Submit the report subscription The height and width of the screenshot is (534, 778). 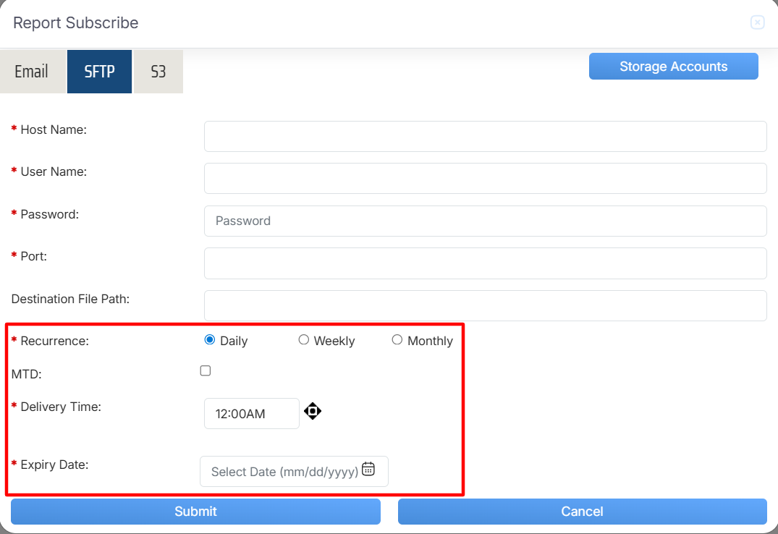tap(195, 512)
